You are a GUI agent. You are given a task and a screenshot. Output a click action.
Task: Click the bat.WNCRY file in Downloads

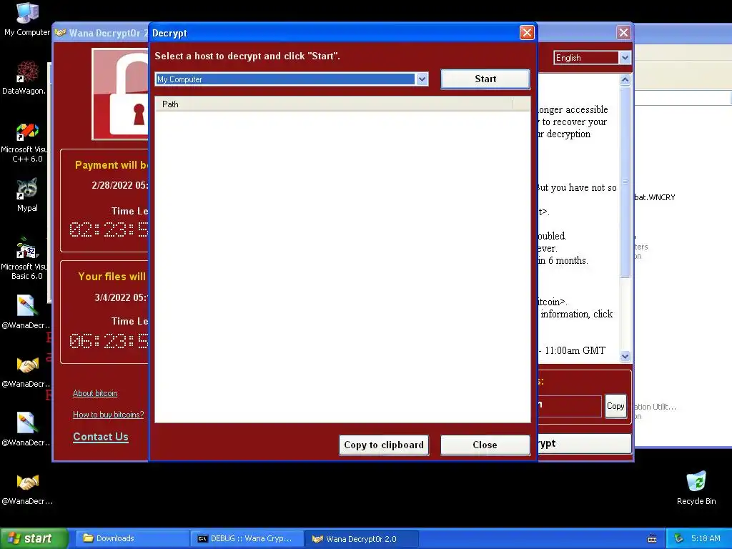tap(655, 197)
